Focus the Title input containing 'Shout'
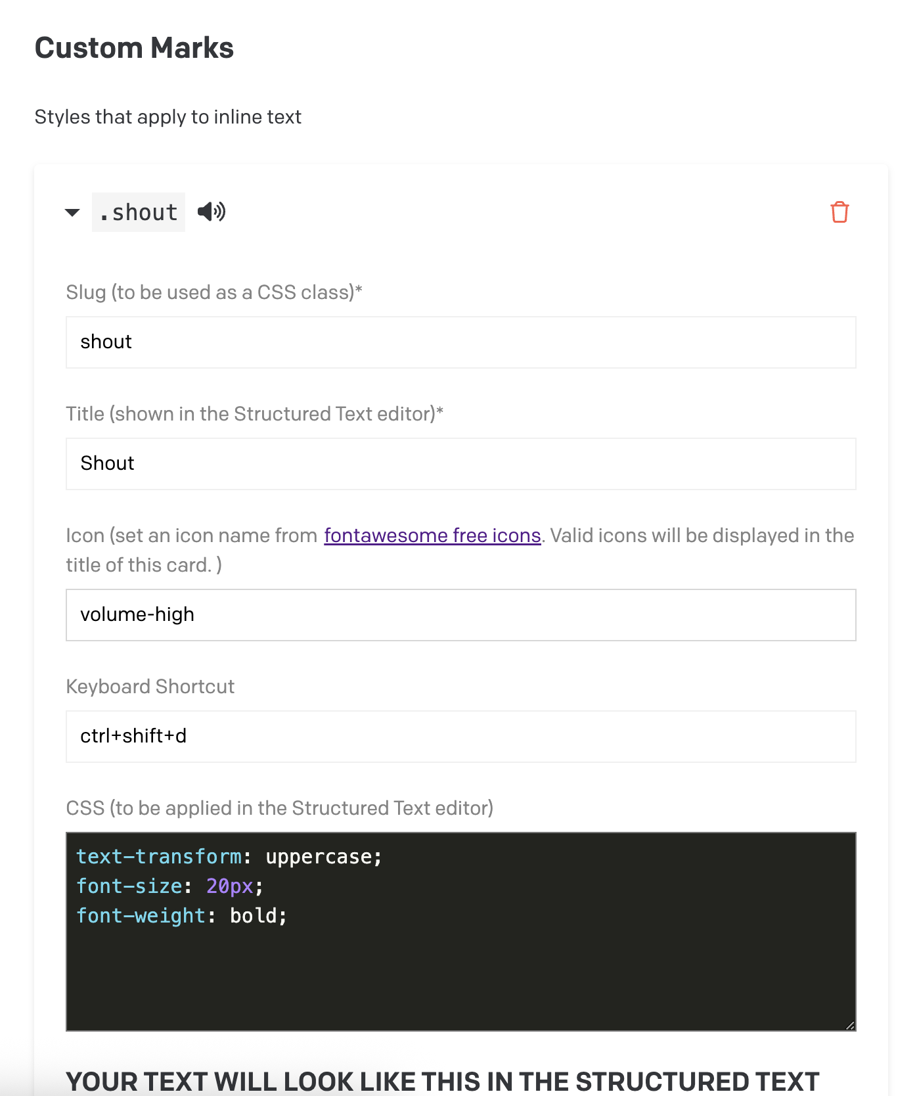The image size is (917, 1096). 460,464
